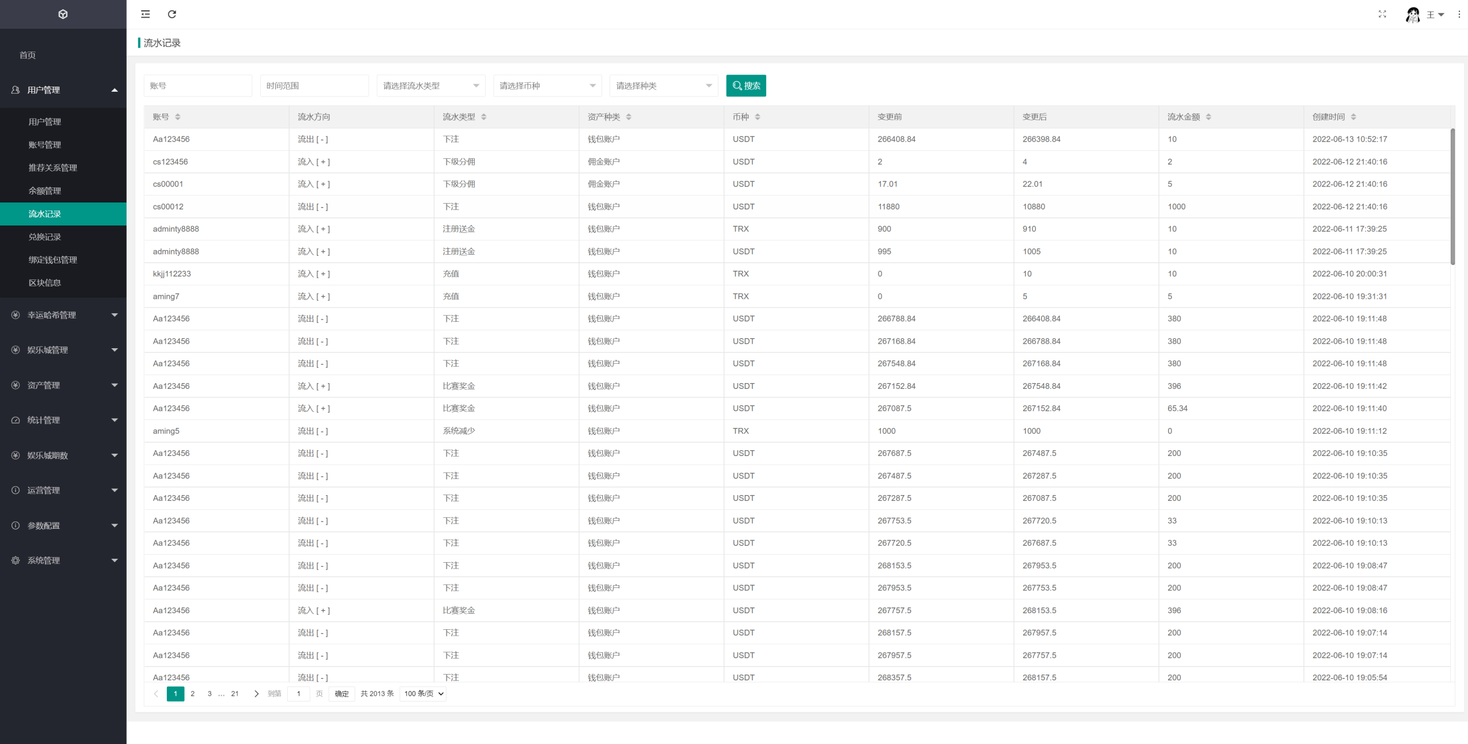This screenshot has height=744, width=1468.
Task: Click the next page arrow icon
Action: [x=256, y=694]
